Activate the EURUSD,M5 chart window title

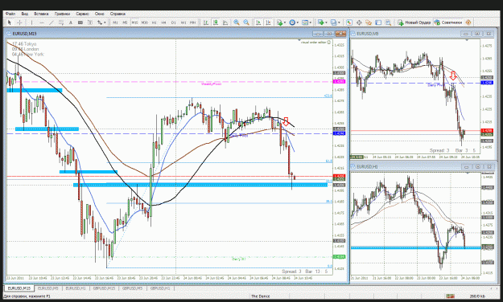pyautogui.click(x=368, y=34)
